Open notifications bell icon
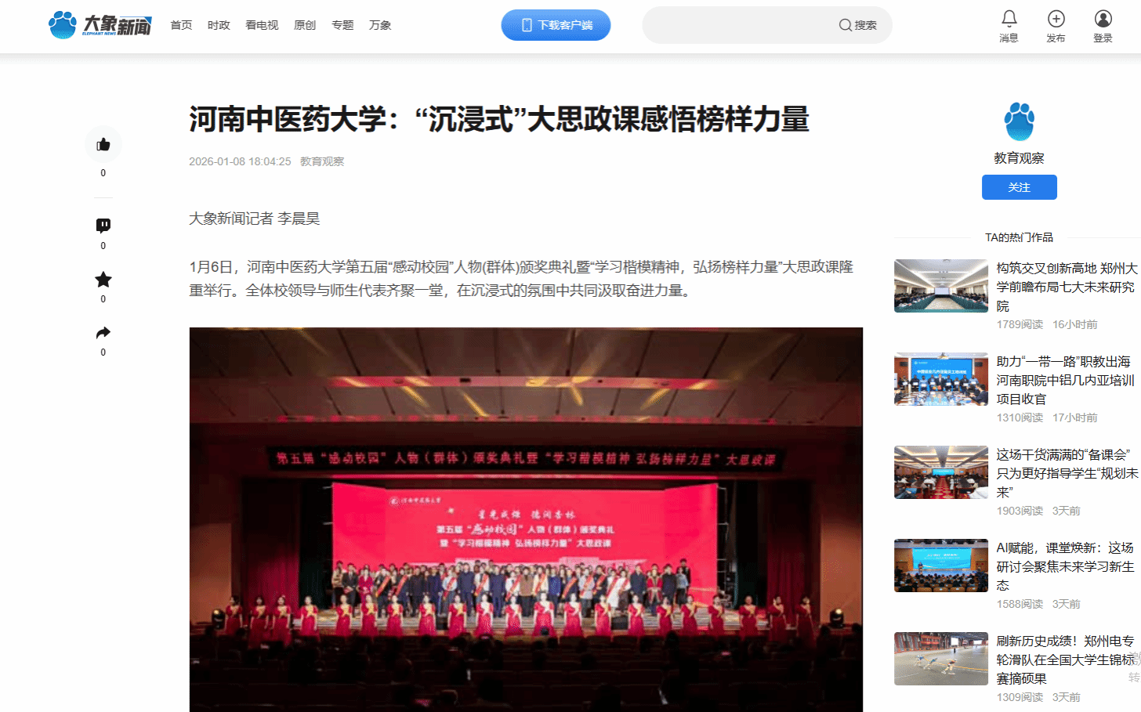The height and width of the screenshot is (712, 1141). [x=1009, y=18]
